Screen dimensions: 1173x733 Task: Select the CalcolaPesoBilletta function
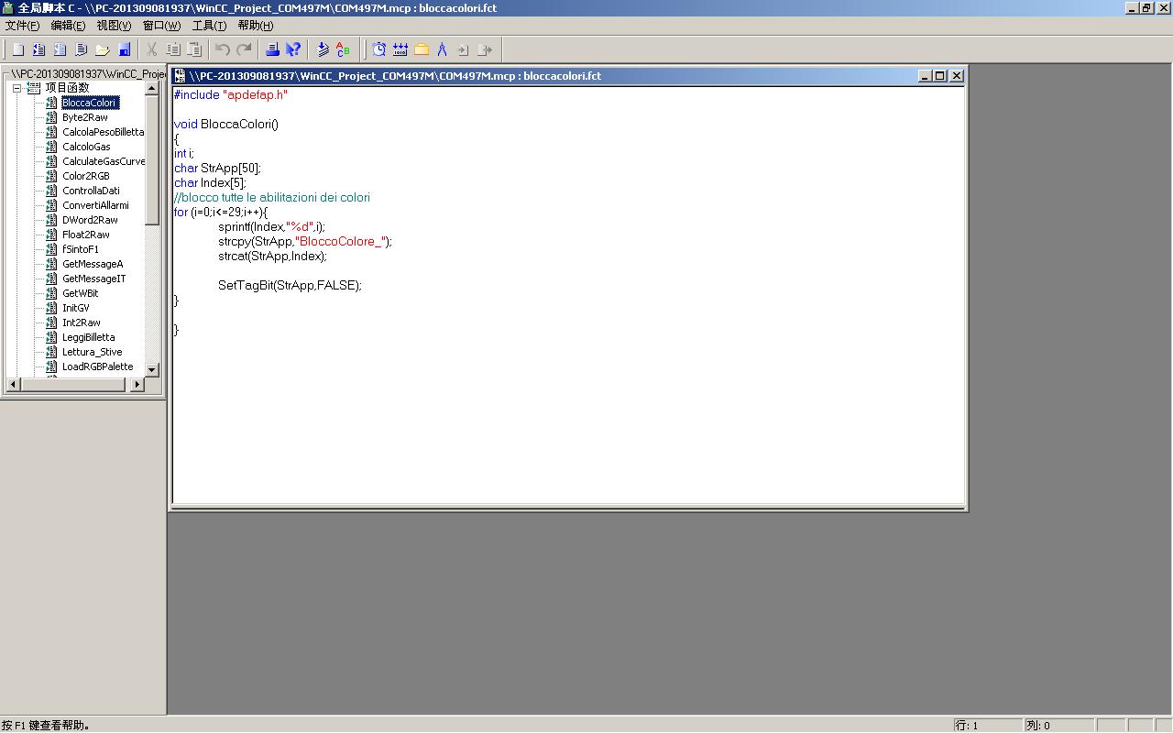tap(104, 132)
